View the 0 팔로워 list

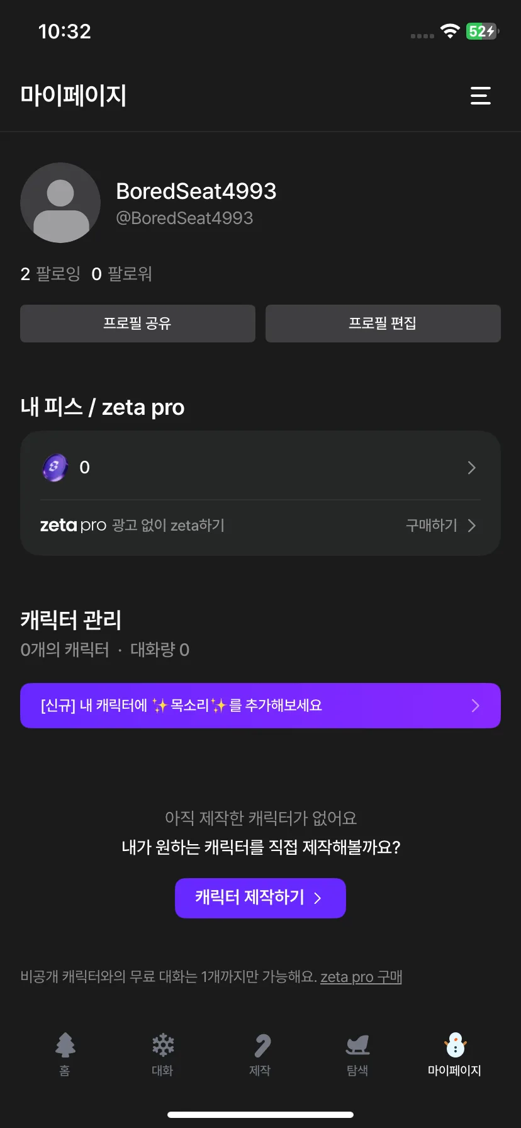[x=121, y=274]
